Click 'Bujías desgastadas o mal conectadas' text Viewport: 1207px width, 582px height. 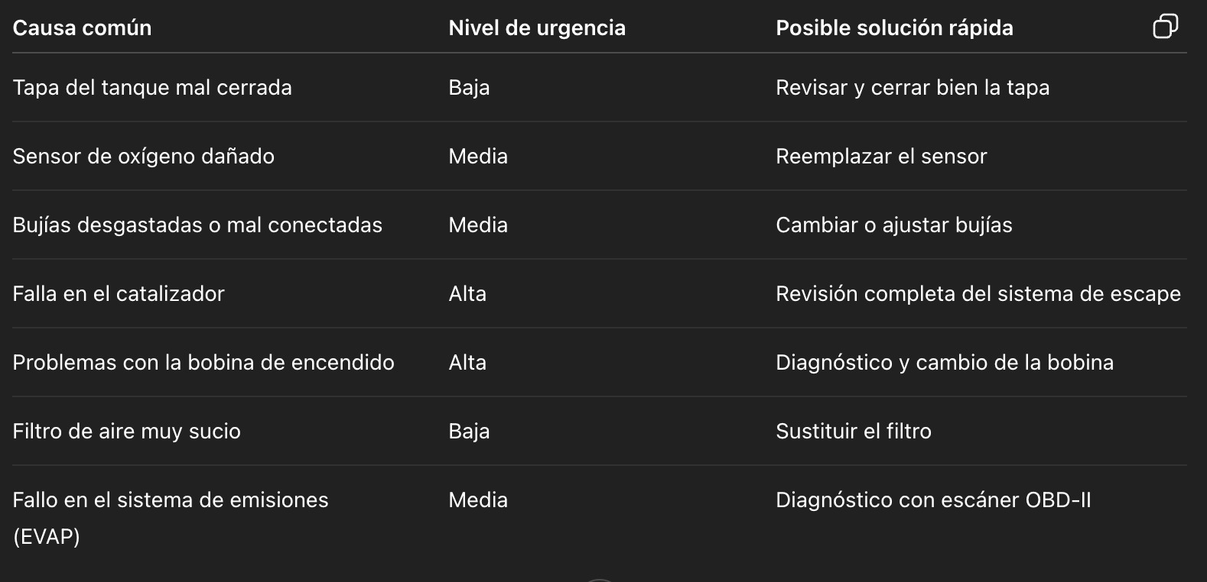pos(197,225)
